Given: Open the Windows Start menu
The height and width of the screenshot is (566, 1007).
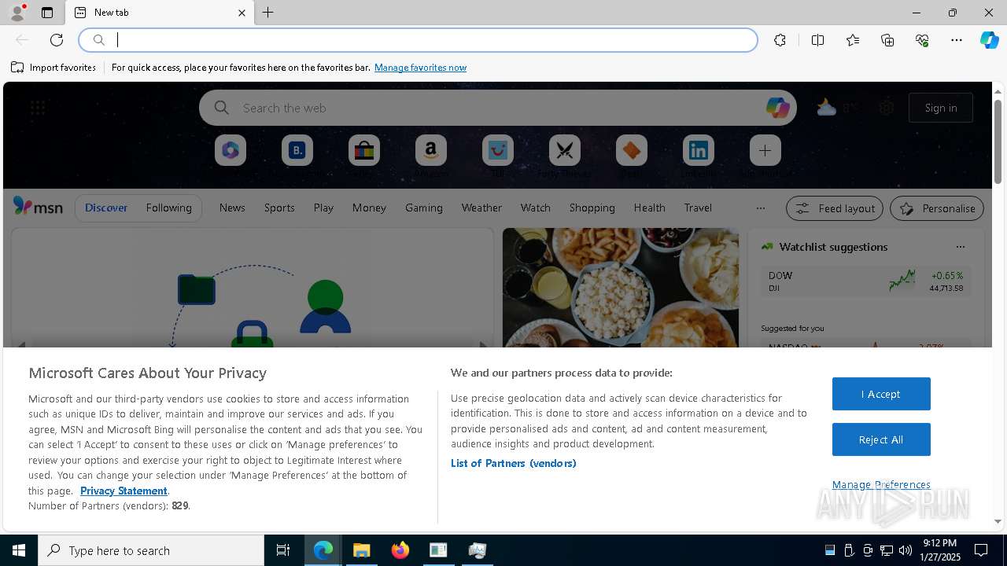Looking at the screenshot, I should click(x=19, y=550).
